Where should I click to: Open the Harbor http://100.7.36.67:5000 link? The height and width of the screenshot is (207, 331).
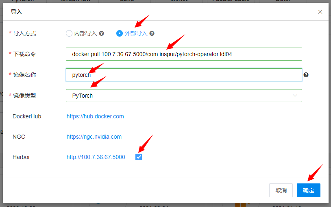(x=96, y=157)
